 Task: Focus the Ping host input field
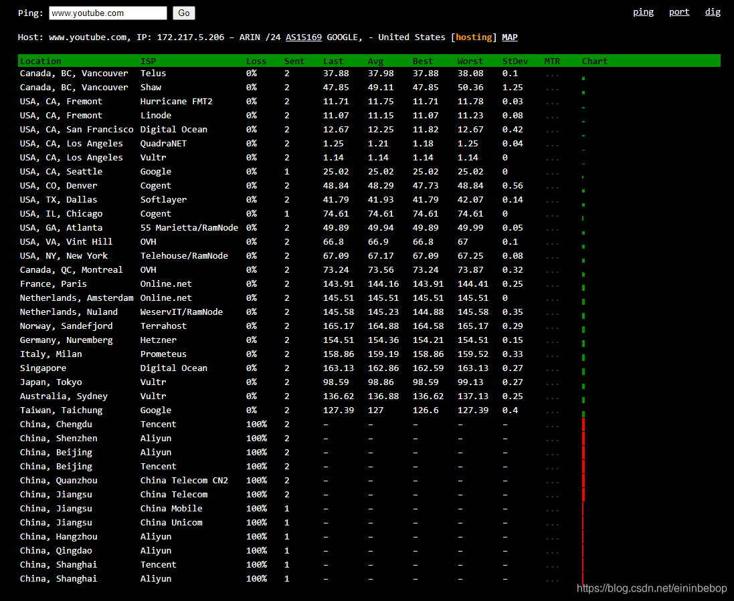[108, 13]
